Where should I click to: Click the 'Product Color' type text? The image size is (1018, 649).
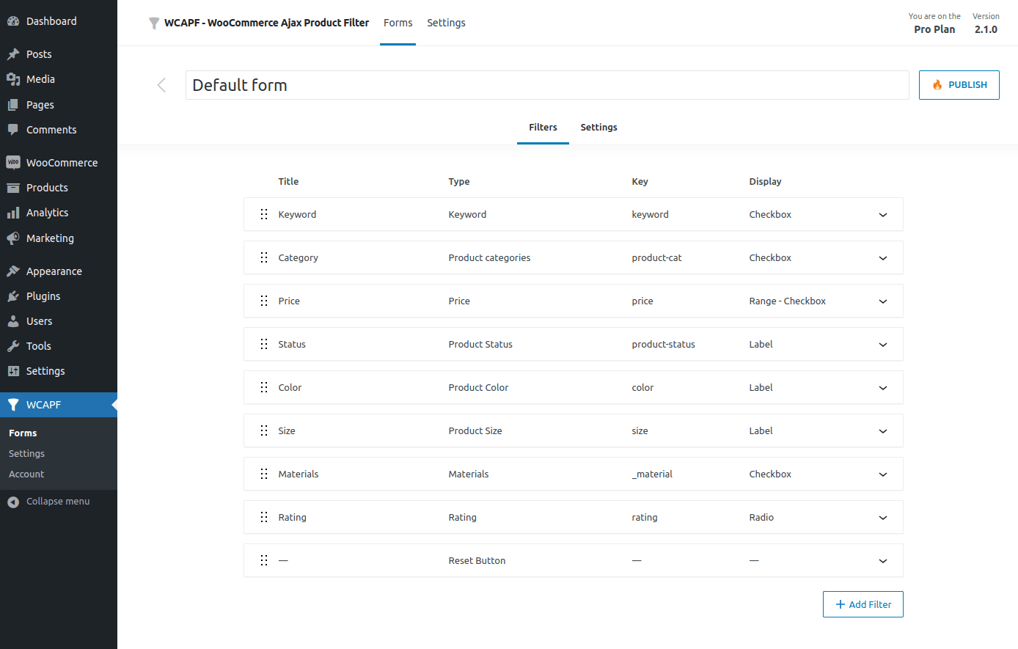pos(478,388)
